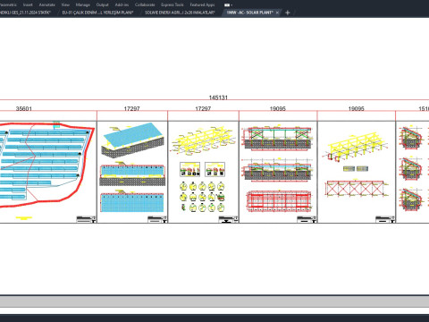Select the 19095 dimension above the red truss sheet
Image resolution: width=429 pixels, height=322 pixels.
tap(357, 109)
